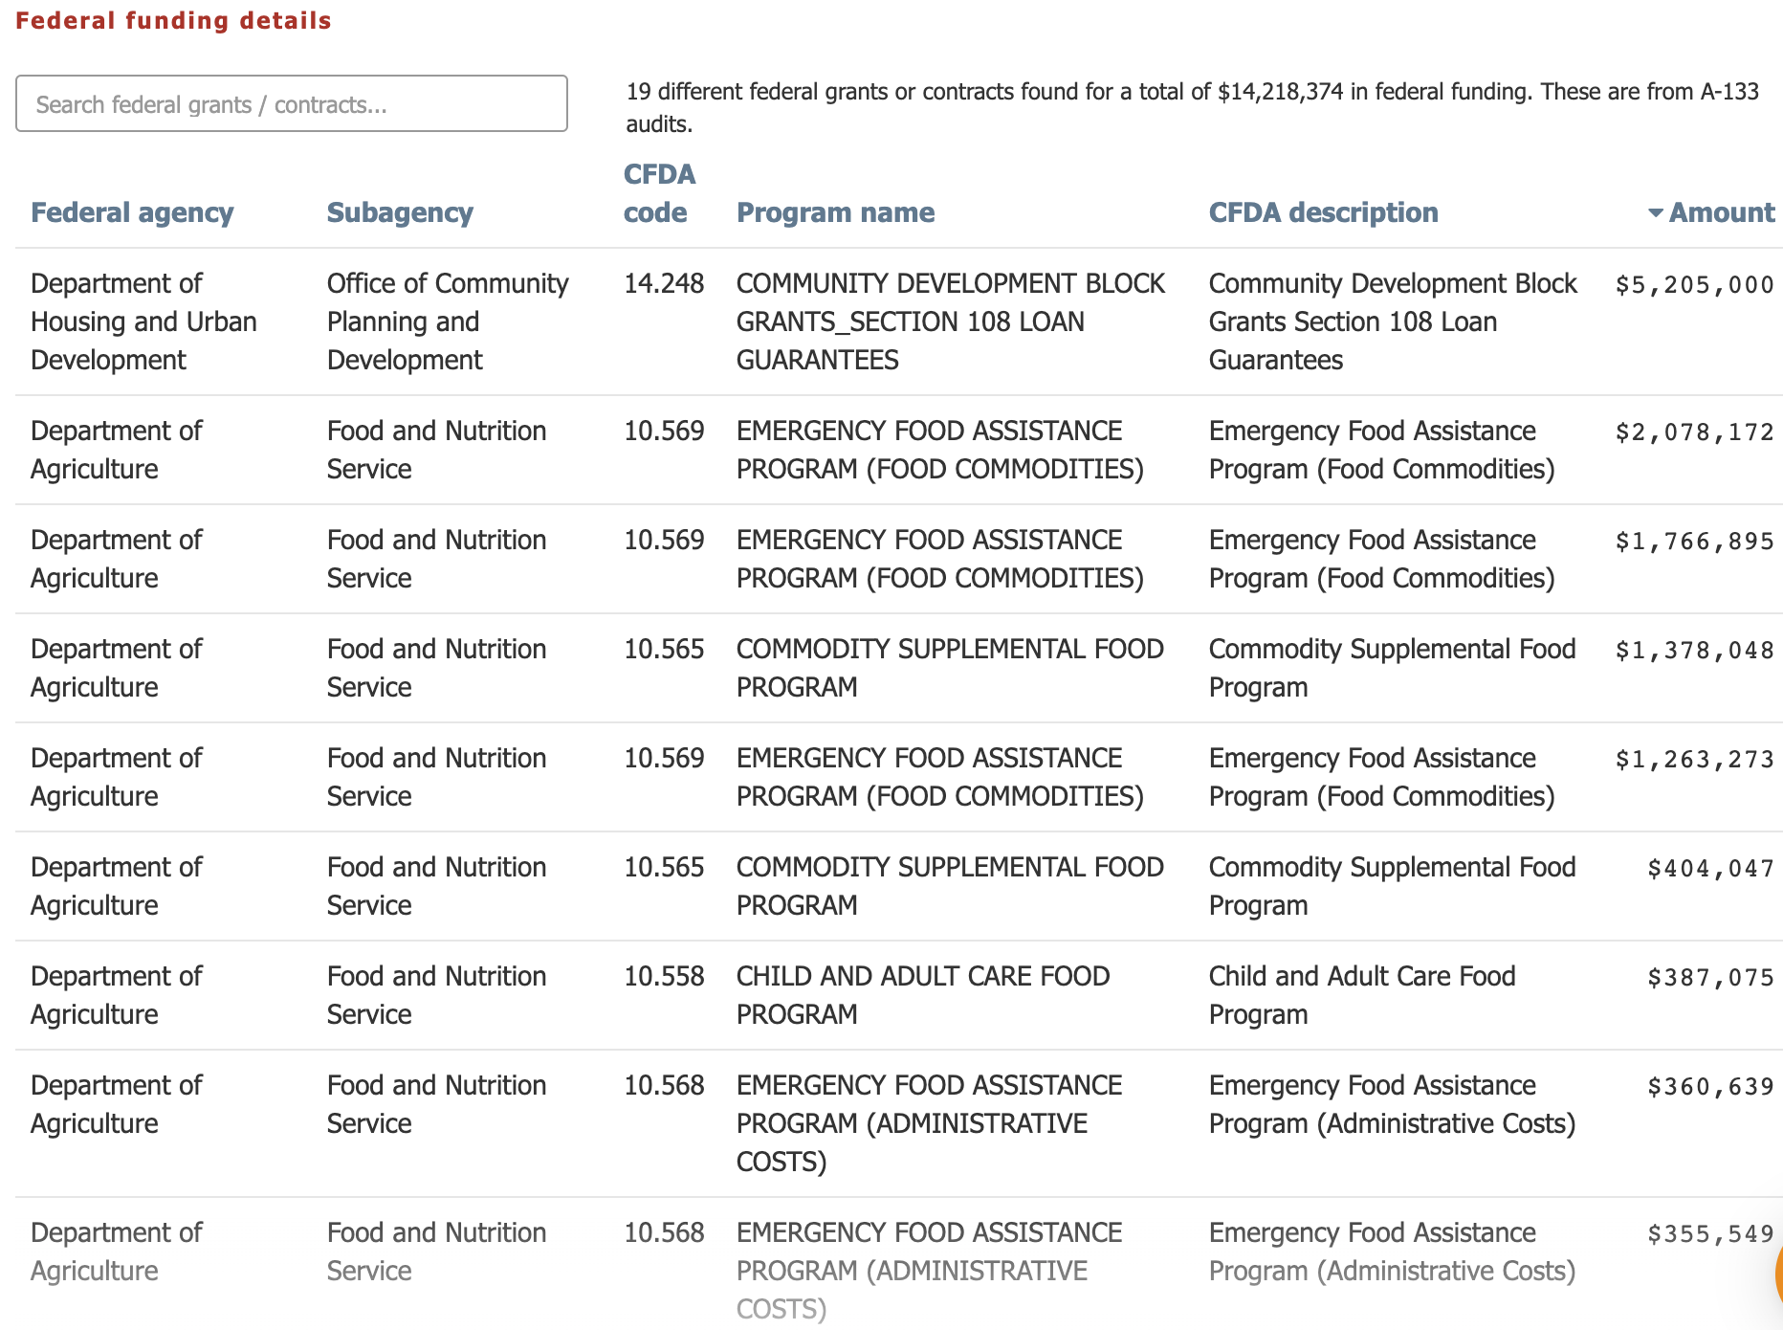Image resolution: width=1783 pixels, height=1330 pixels.
Task: Sort the table by Federal agency
Action: [x=133, y=212]
